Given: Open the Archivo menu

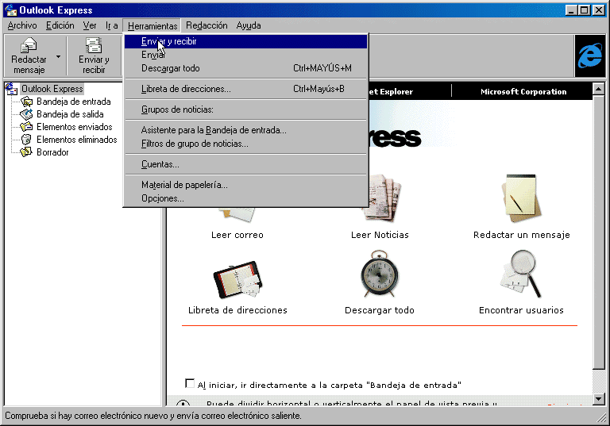Looking at the screenshot, I should [x=21, y=25].
